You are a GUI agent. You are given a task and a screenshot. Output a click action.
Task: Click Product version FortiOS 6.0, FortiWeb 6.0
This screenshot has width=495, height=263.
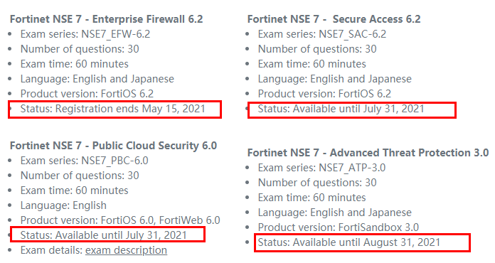pos(120,220)
